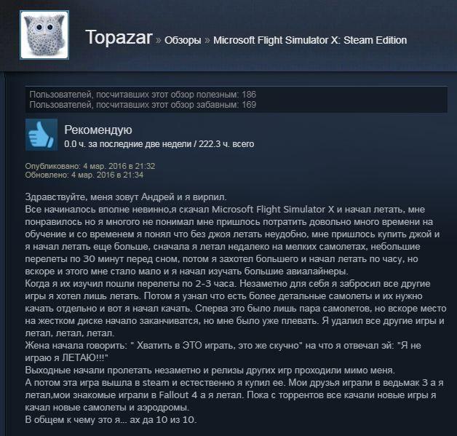The width and height of the screenshot is (457, 436).
Task: Click the line beginning Когда я их изучил
Action: click(x=228, y=284)
